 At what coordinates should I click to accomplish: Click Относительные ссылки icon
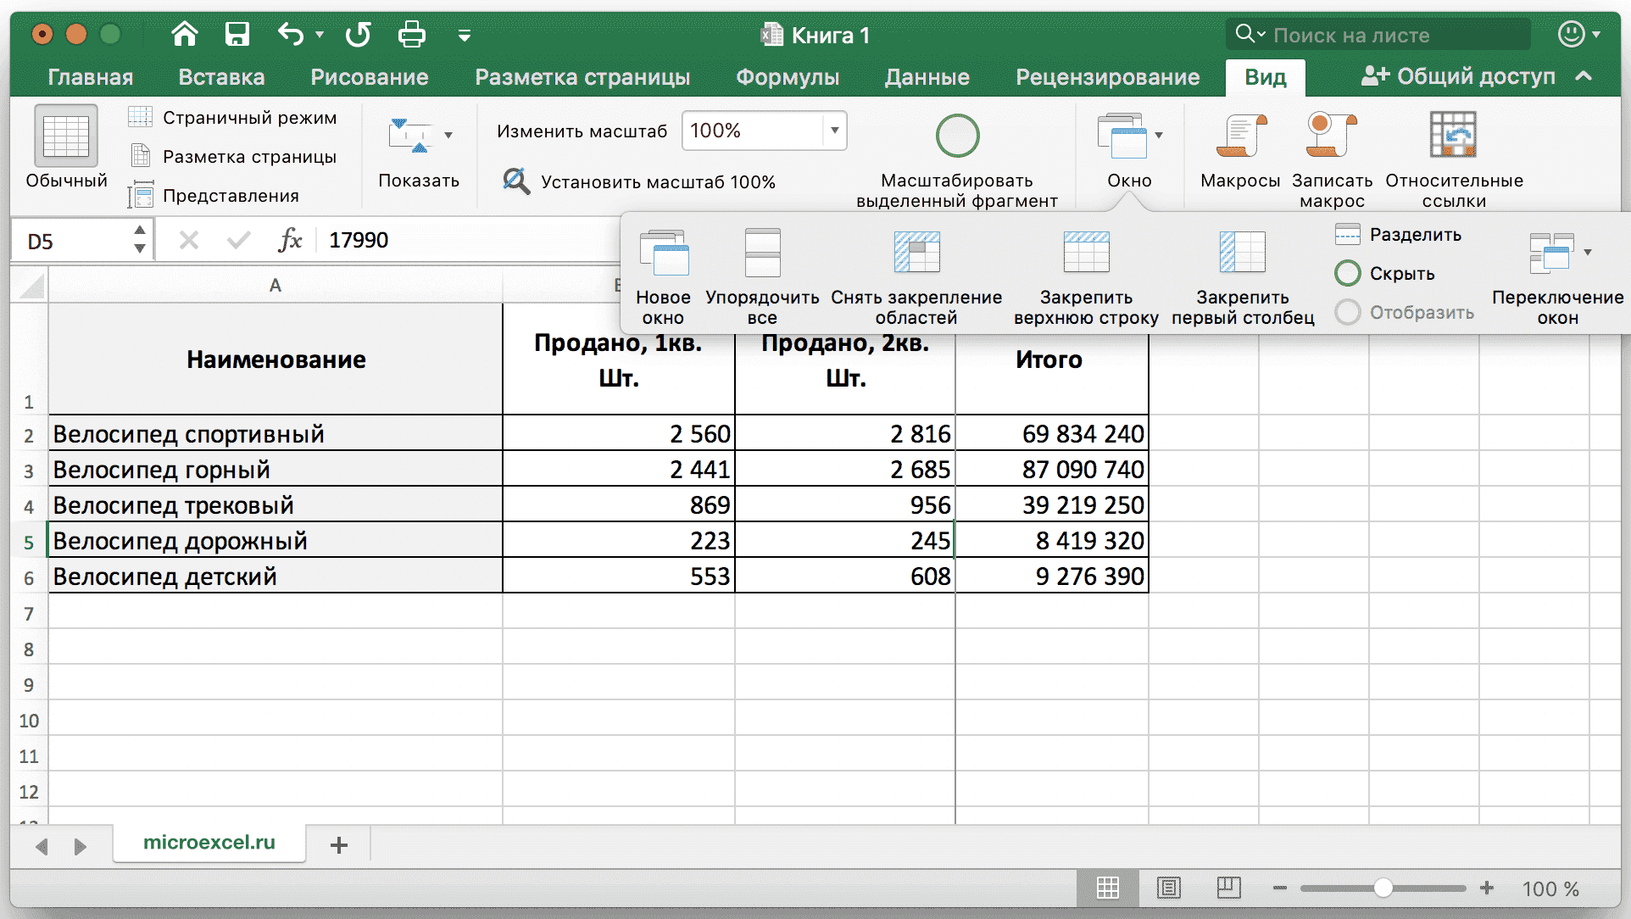coord(1453,136)
